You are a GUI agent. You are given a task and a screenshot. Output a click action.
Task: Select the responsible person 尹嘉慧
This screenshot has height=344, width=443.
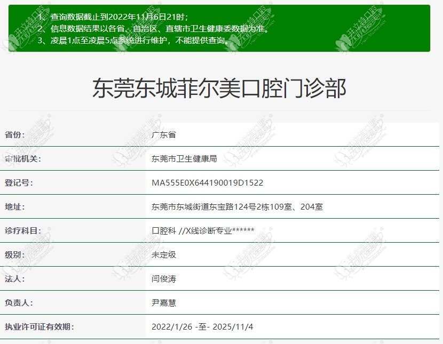pyautogui.click(x=163, y=303)
